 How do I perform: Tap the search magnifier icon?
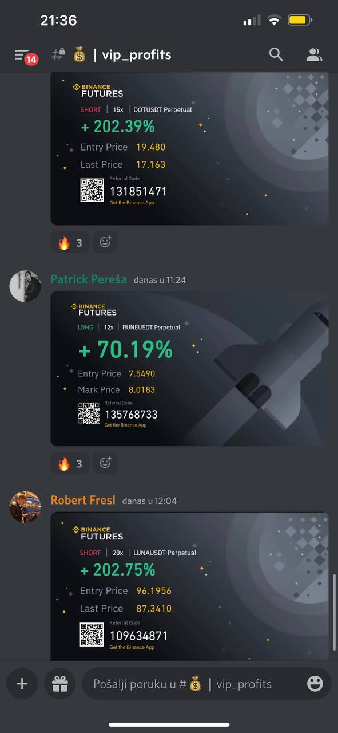click(x=276, y=54)
